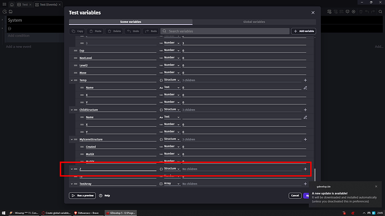Open the type dropdown of Move
The width and height of the screenshot is (385, 216).
pyautogui.click(x=172, y=72)
